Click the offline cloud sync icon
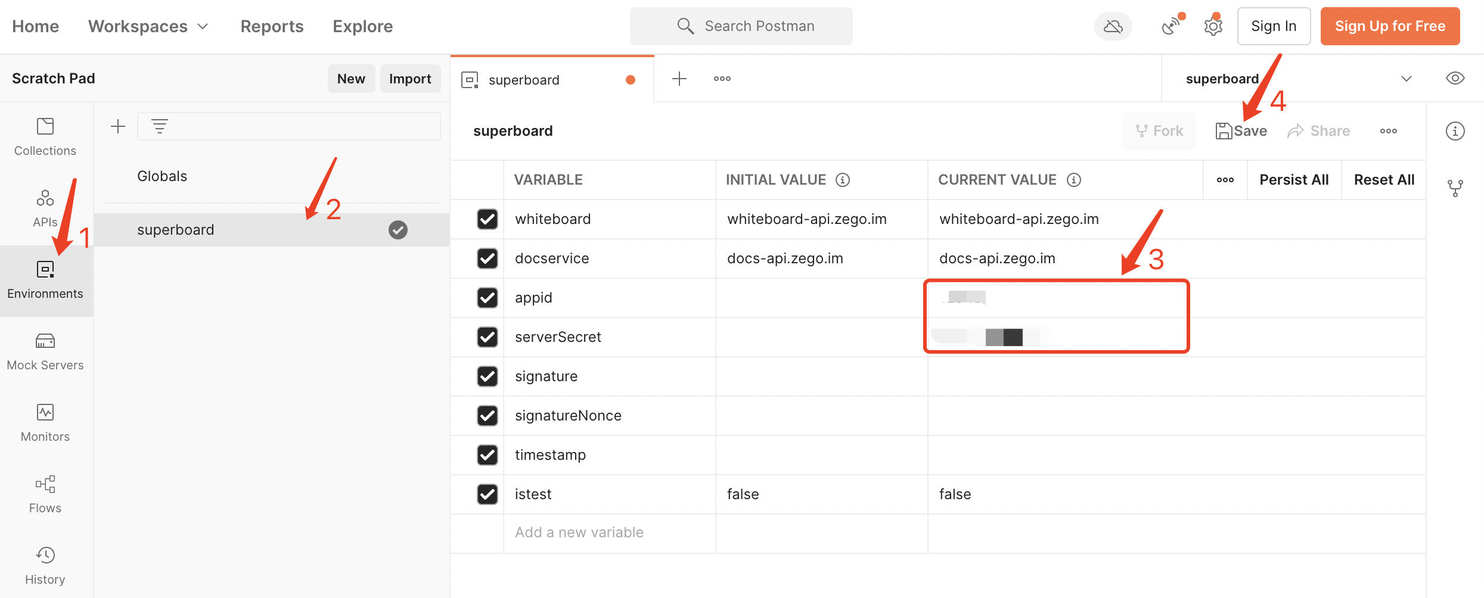The width and height of the screenshot is (1484, 598). coord(1113,26)
